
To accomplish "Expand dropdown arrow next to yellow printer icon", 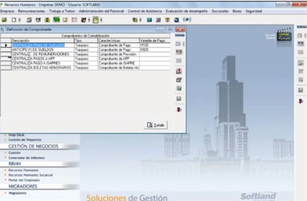I will pos(101,19).
